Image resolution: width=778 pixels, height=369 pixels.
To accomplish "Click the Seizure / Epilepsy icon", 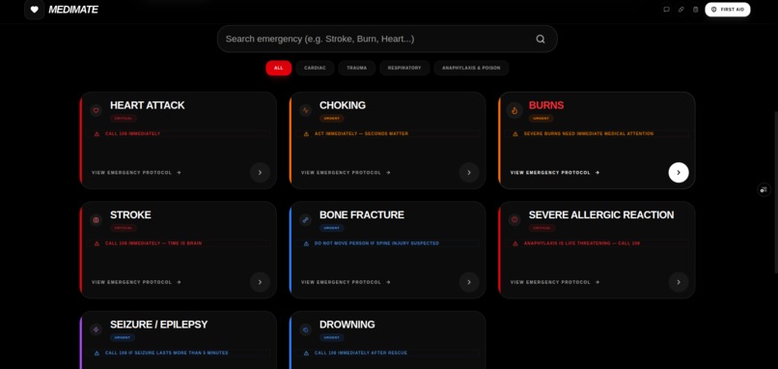I will point(97,329).
